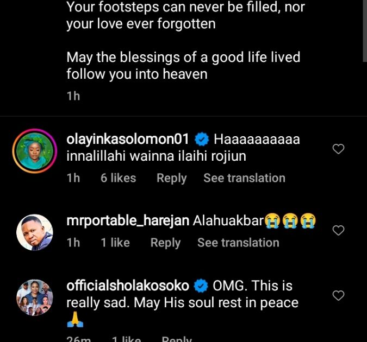This screenshot has height=342, width=367.
Task: Open the olayinkasolomon01 username link
Action: click(127, 140)
